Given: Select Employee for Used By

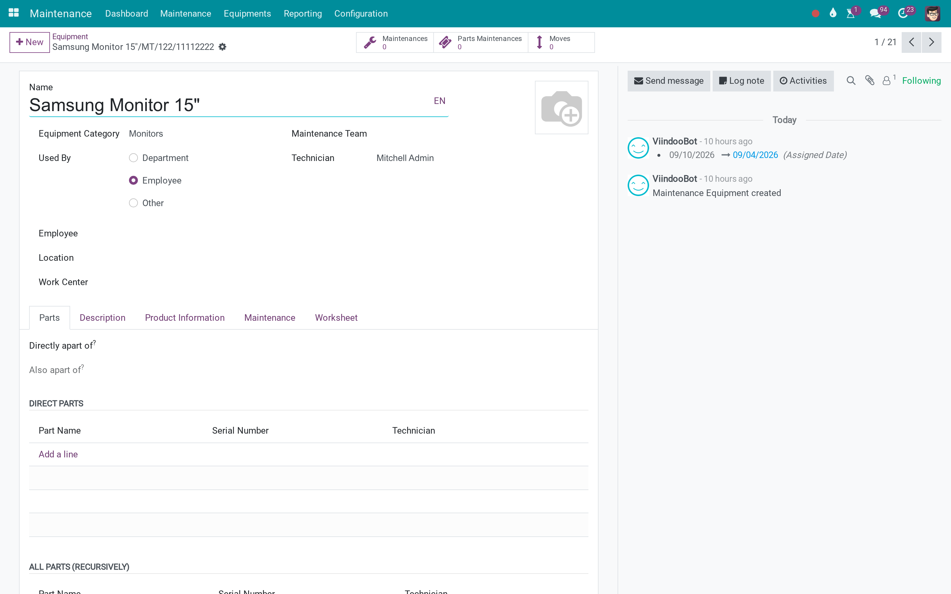Looking at the screenshot, I should (x=134, y=180).
